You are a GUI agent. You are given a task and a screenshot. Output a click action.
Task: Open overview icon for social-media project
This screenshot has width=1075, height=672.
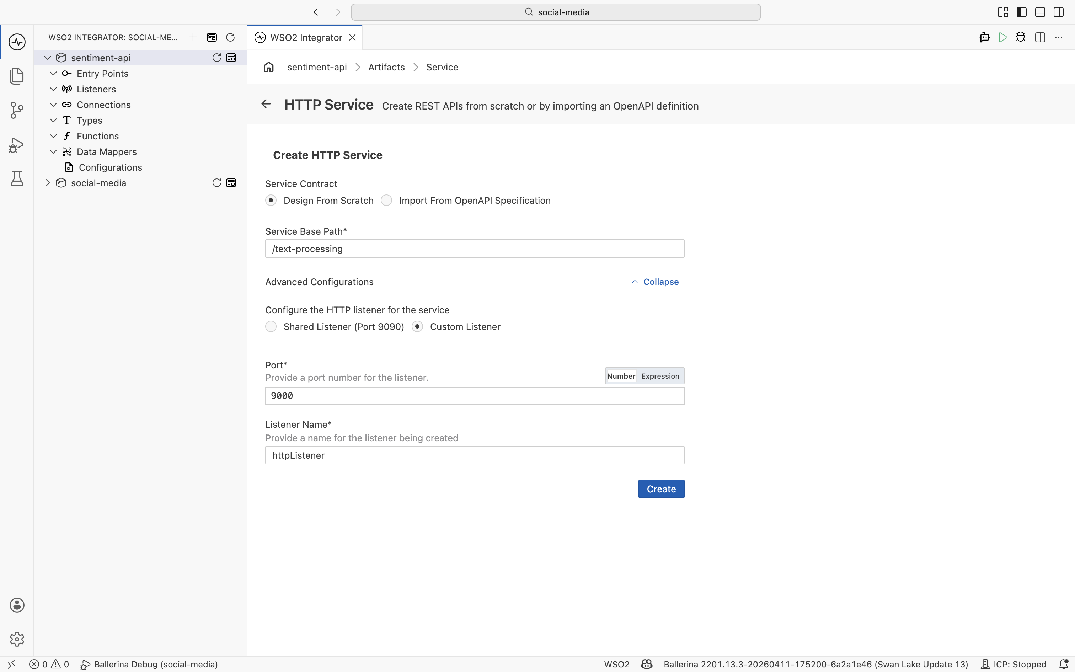pos(231,183)
